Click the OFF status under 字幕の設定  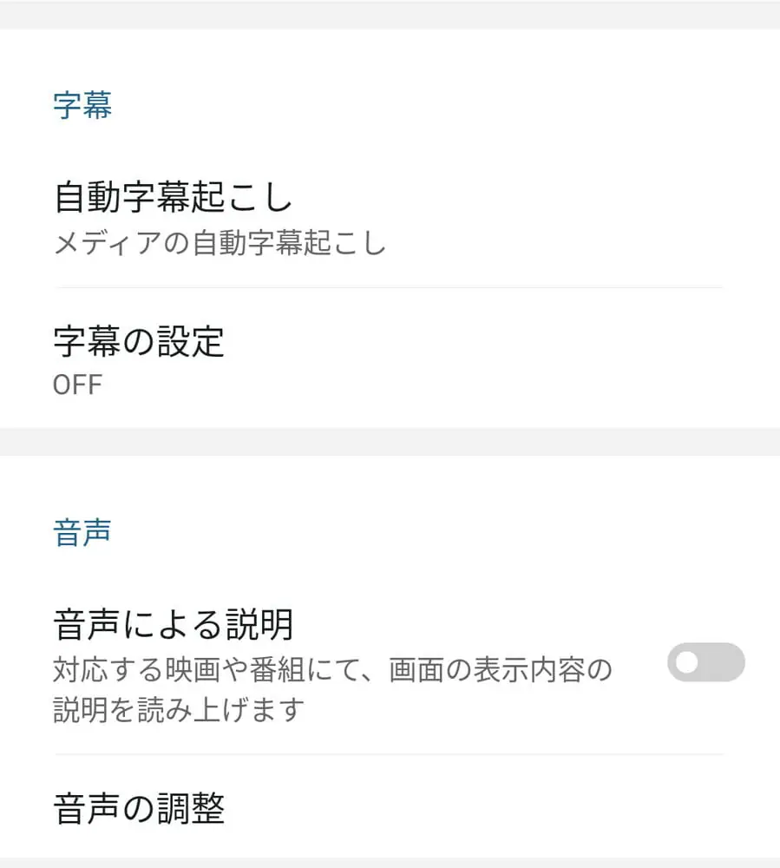tap(77, 384)
